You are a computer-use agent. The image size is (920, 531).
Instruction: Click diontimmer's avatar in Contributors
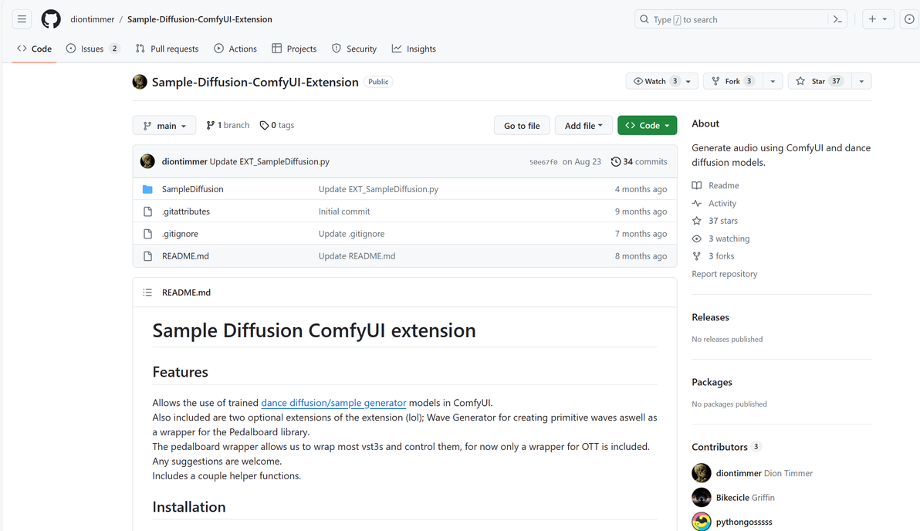702,473
